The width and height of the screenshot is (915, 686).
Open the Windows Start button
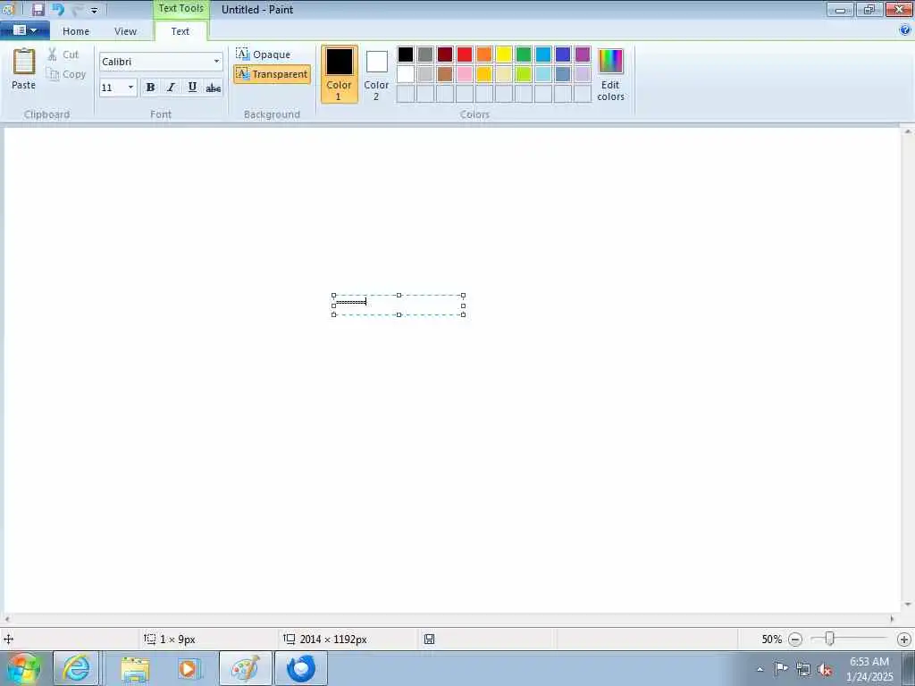coord(24,668)
